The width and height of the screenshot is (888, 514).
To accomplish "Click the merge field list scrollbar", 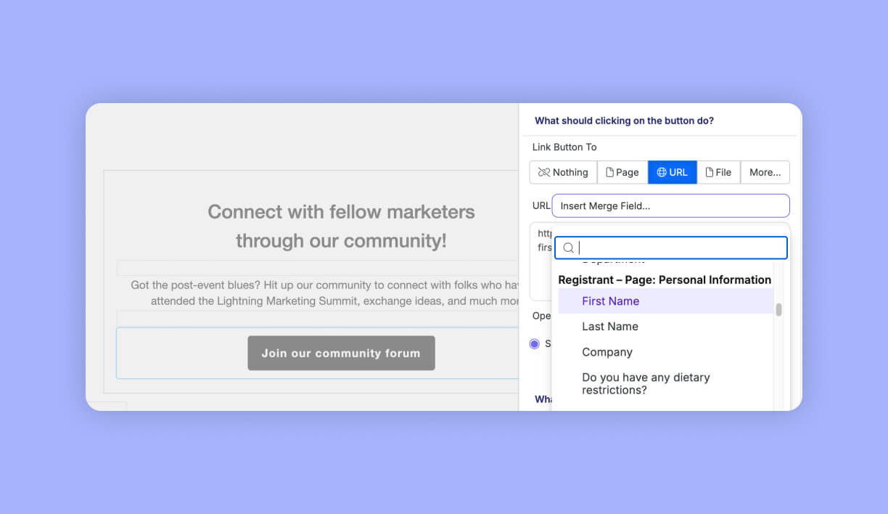I will (778, 310).
